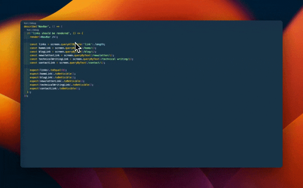Click the word describe in the first code line
Viewport: 303px width, 188px height.
(x=30, y=26)
